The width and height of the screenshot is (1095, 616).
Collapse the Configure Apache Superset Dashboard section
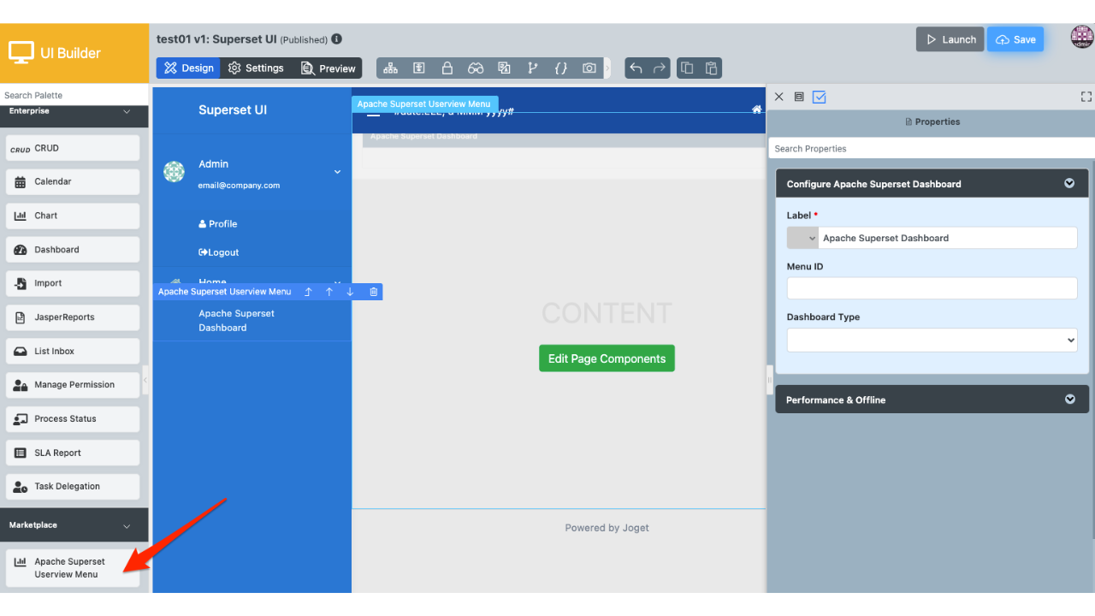[x=1068, y=183]
